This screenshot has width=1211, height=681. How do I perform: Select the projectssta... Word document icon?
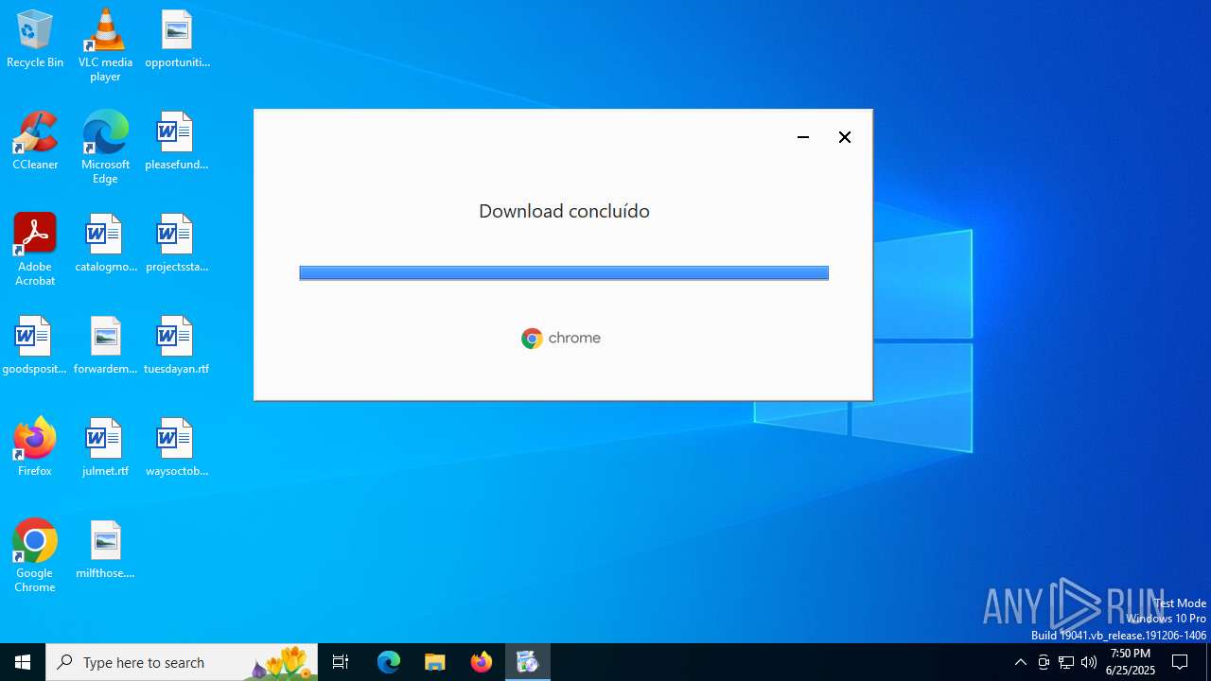coord(177,243)
